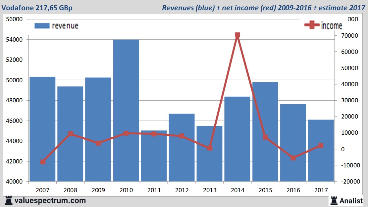
Task: Select the 2011 revenue bar
Action: pos(154,156)
